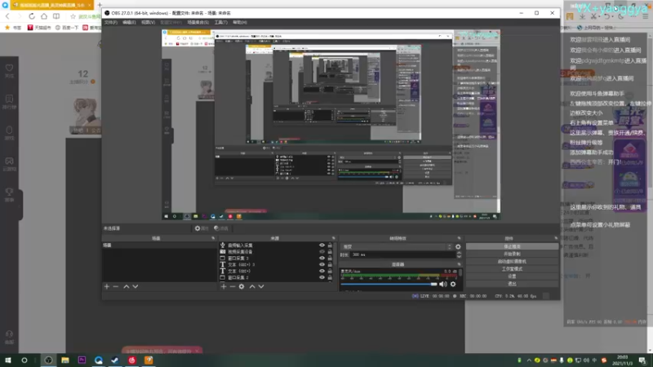Move the scene down in Scenes panel
Viewport: 653px width, 367px height.
click(135, 287)
